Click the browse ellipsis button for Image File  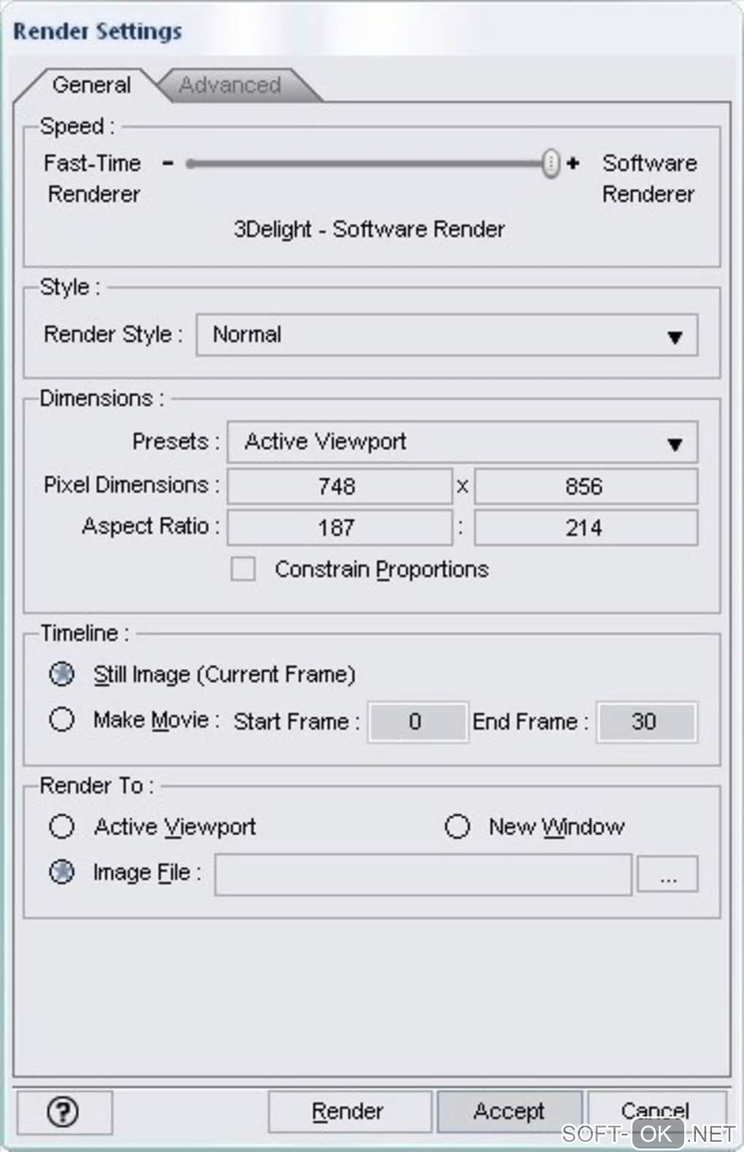pyautogui.click(x=667, y=874)
